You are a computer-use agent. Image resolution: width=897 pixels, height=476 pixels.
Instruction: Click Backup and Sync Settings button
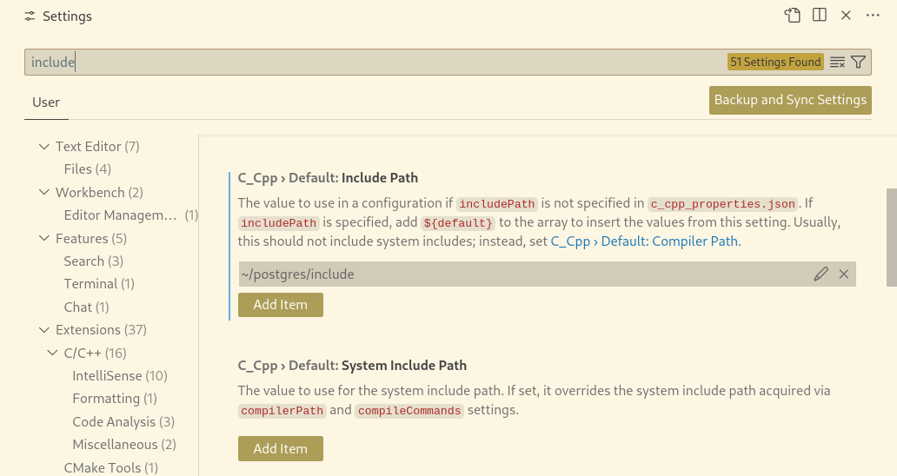(790, 100)
